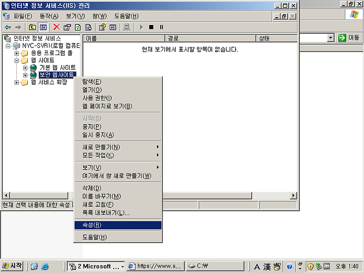
Task: Open the 보기(V) submenu in context menu
Action: (x=118, y=167)
